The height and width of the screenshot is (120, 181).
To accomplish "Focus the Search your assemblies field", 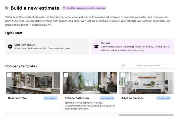I will [x=149, y=66].
